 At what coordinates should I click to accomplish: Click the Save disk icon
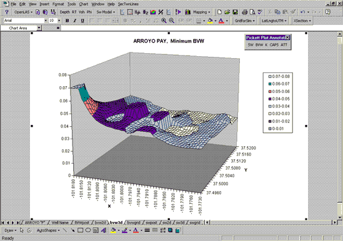pos(235,12)
